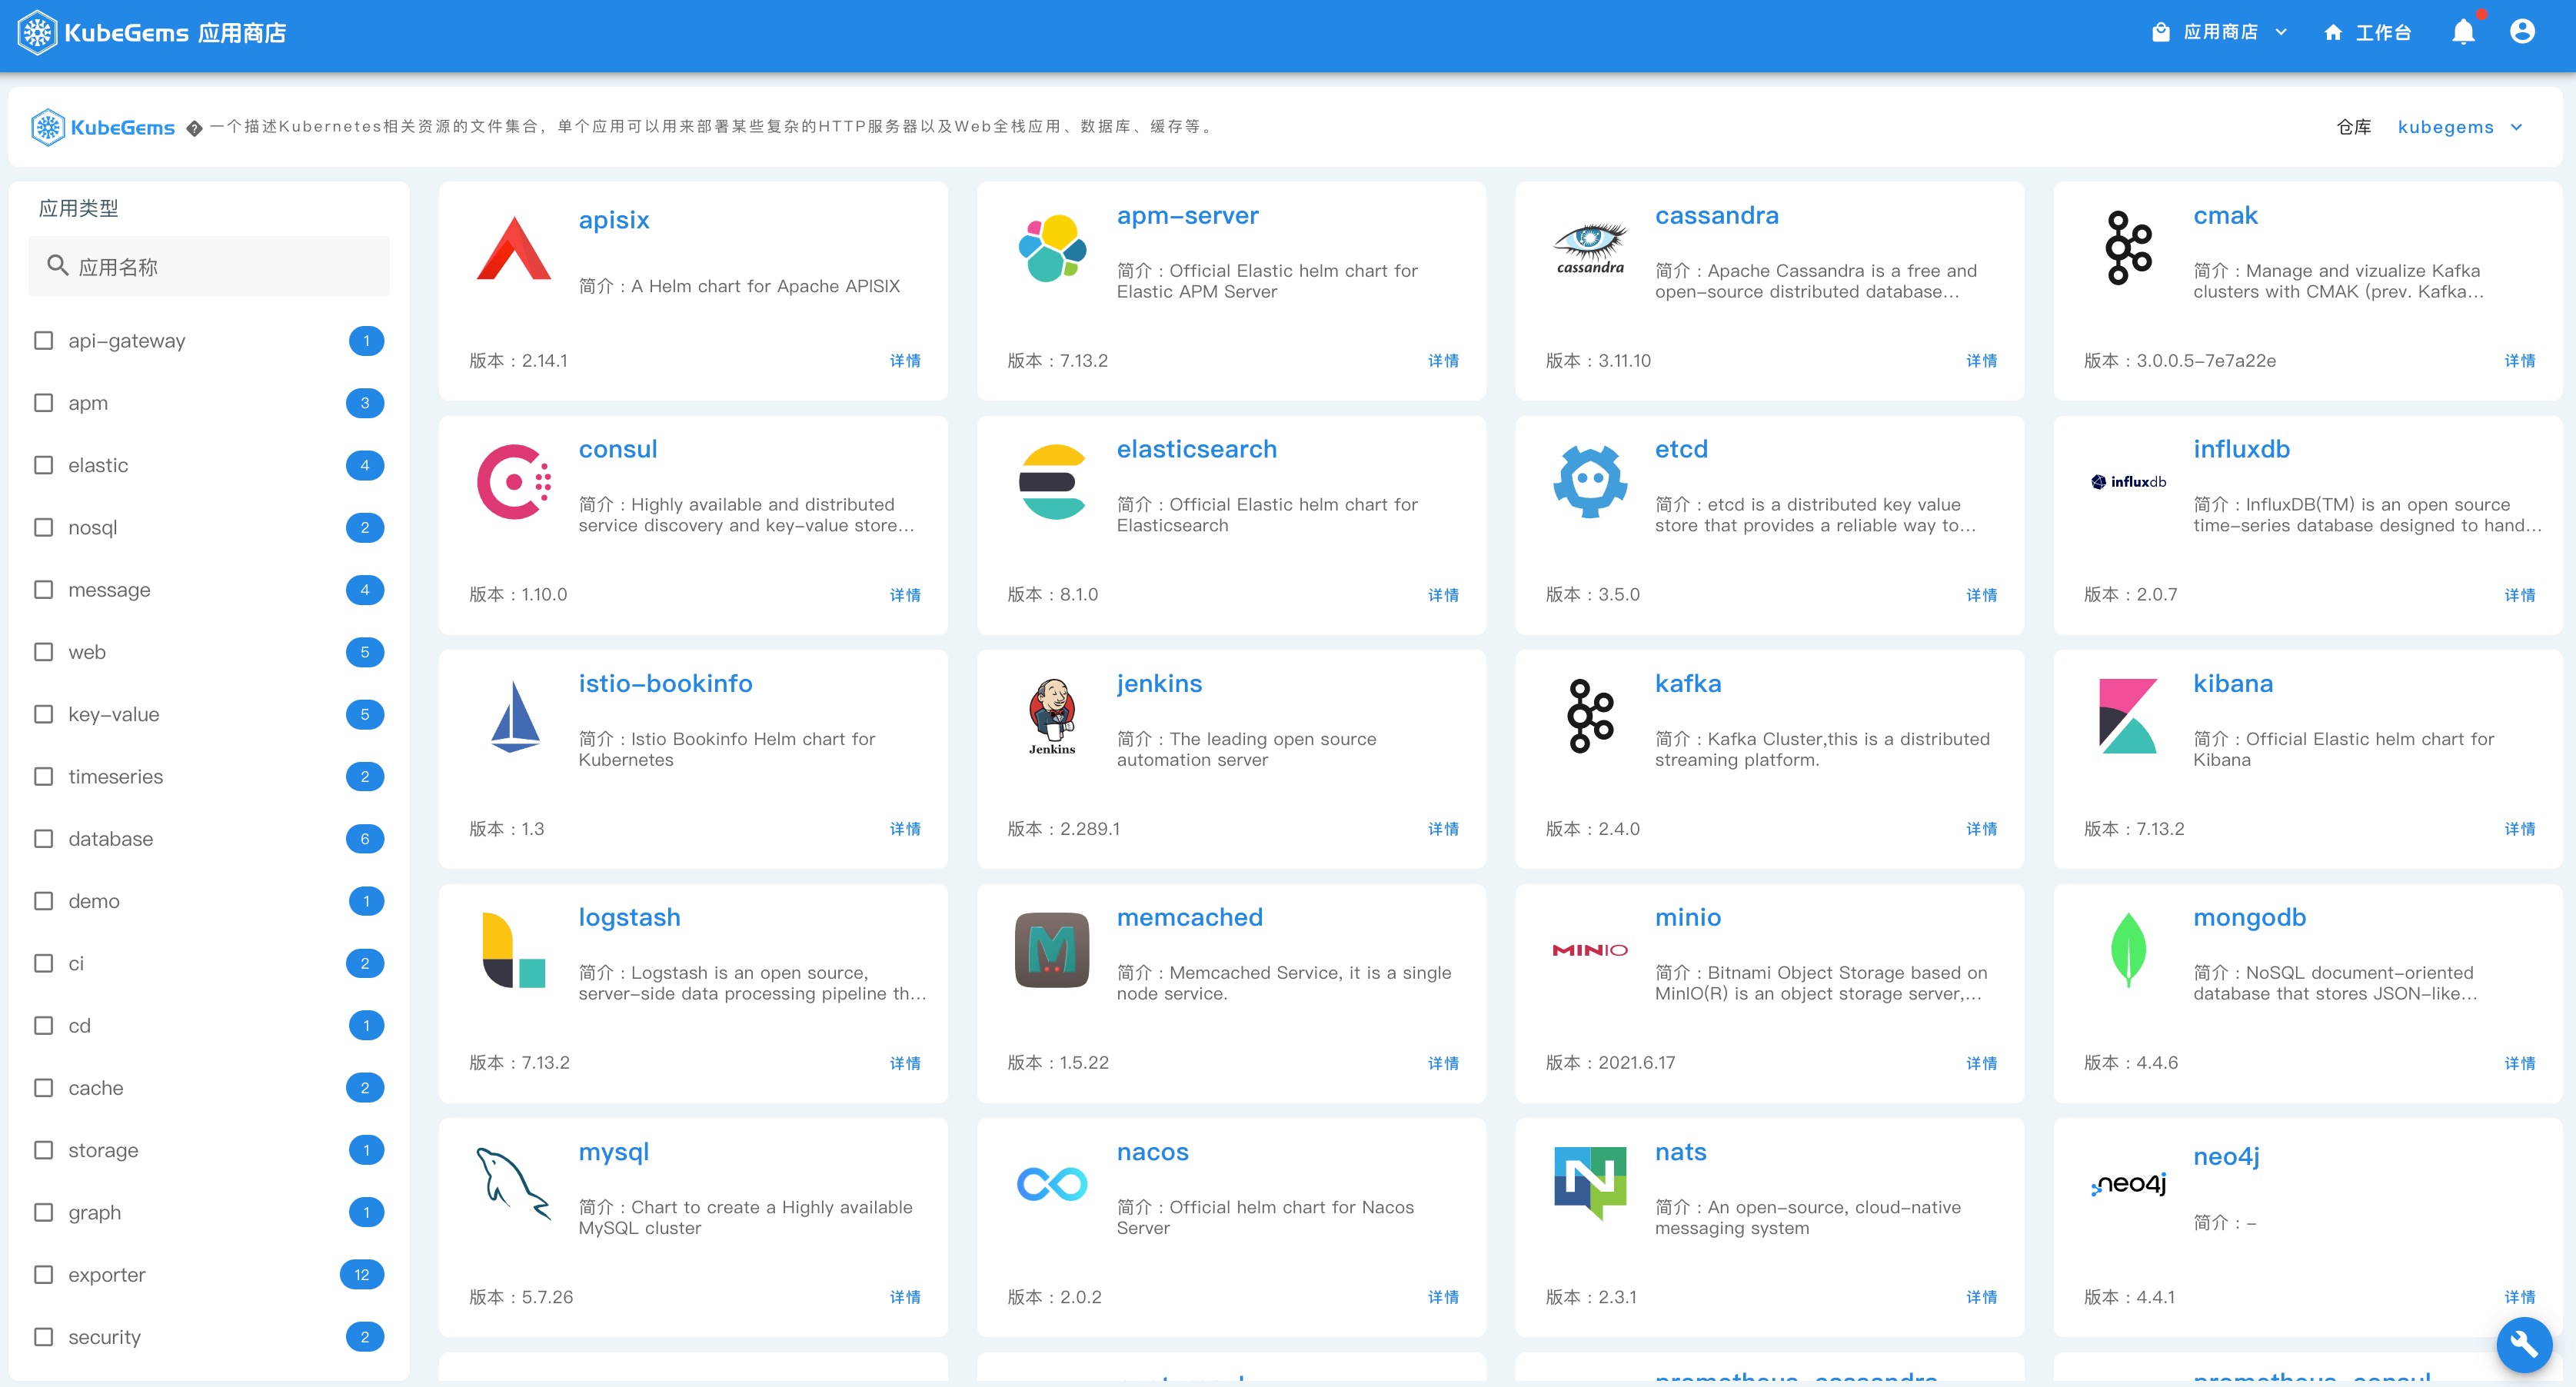Open 详情 for the jenkins card
Screen dimensions: 2576x1387
click(1443, 829)
